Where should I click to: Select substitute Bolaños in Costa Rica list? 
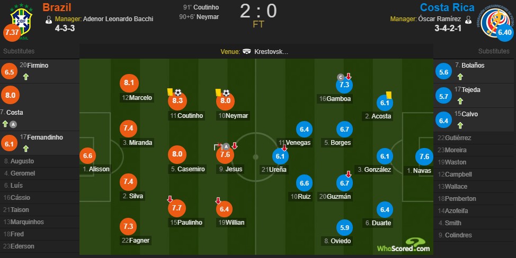pos(461,65)
